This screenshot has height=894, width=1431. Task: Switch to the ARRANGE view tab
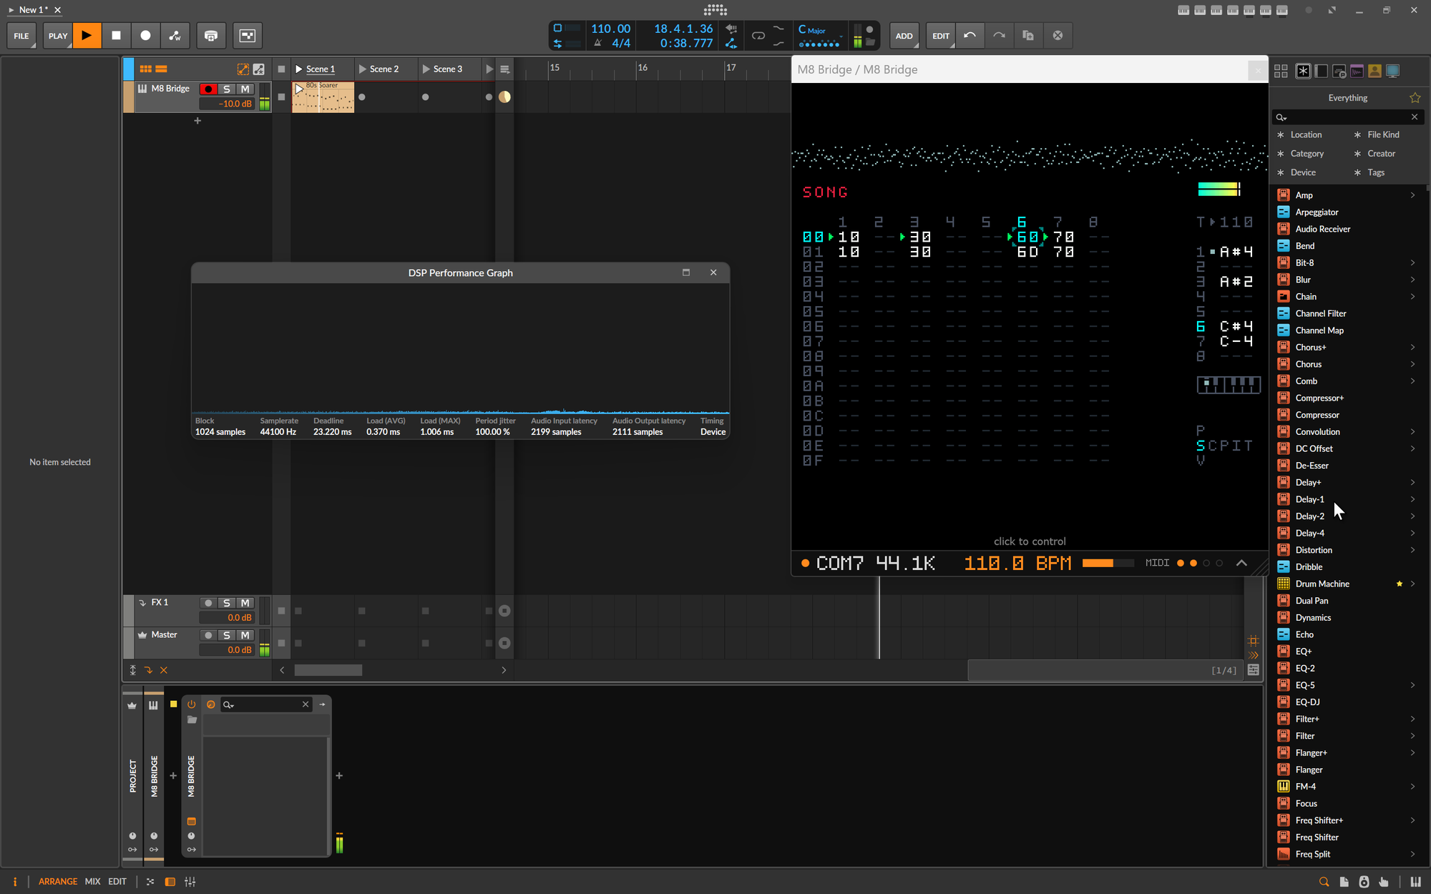(58, 881)
